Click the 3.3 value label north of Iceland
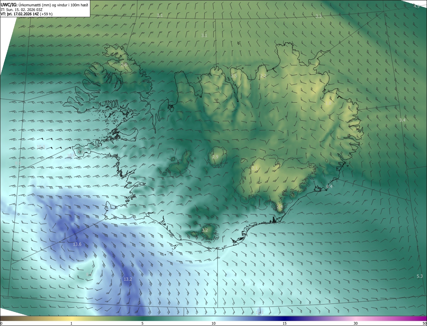 pos(319,16)
